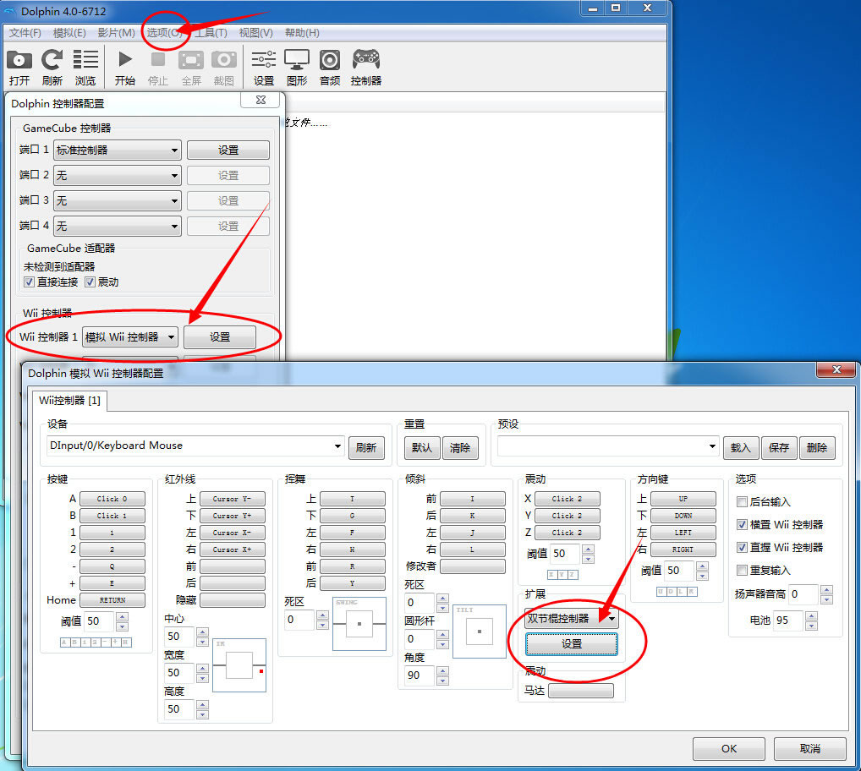This screenshot has width=861, height=771.
Task: Click the 刷新 button beside device dropdown
Action: click(366, 448)
